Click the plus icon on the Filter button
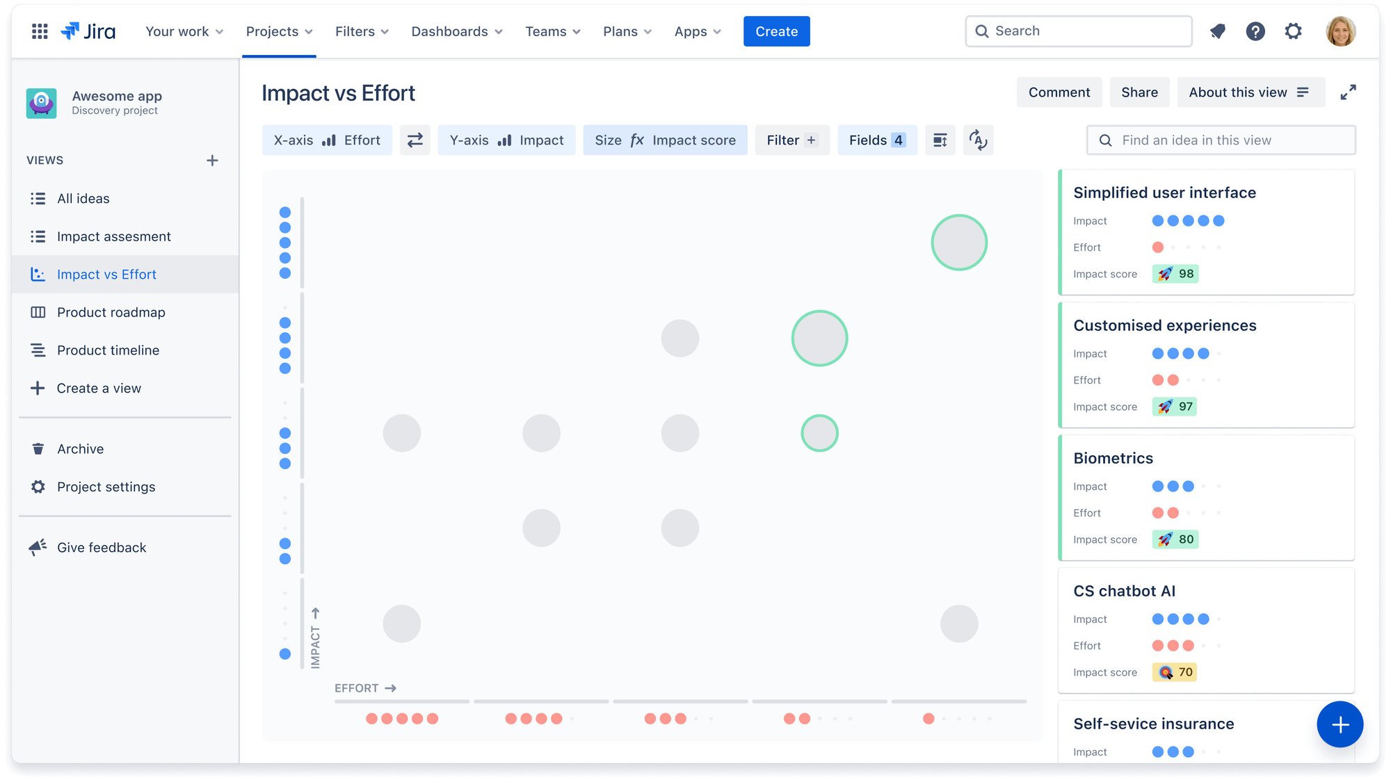This screenshot has width=1391, height=782. click(811, 140)
